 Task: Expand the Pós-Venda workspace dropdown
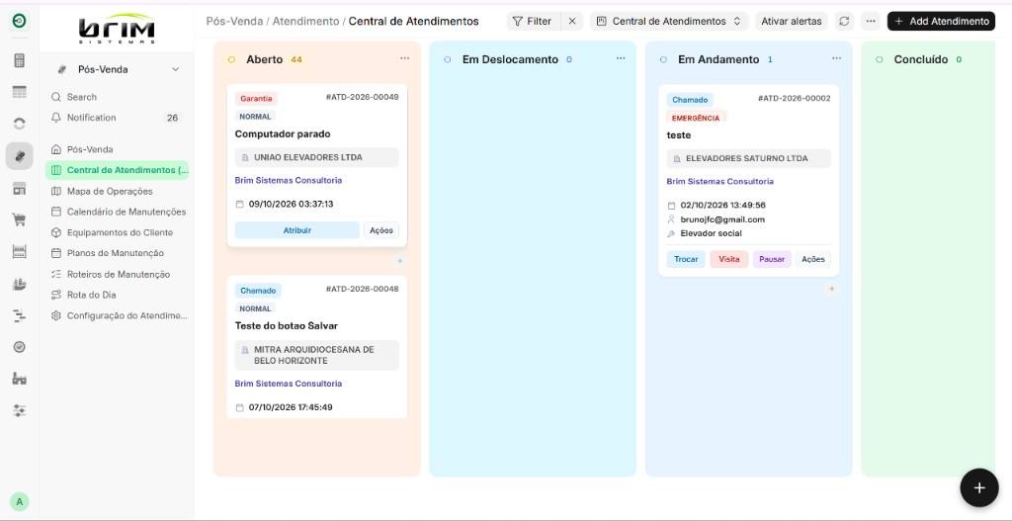tap(117, 69)
